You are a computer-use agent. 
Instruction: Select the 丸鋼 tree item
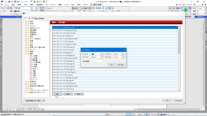point(34,73)
